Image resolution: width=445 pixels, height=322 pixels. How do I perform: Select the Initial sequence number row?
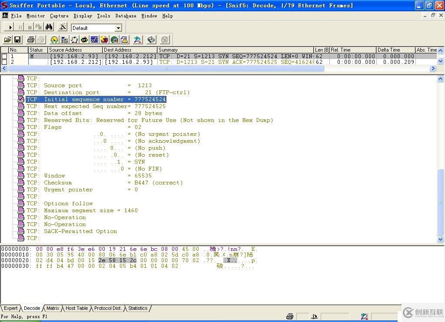[96, 99]
